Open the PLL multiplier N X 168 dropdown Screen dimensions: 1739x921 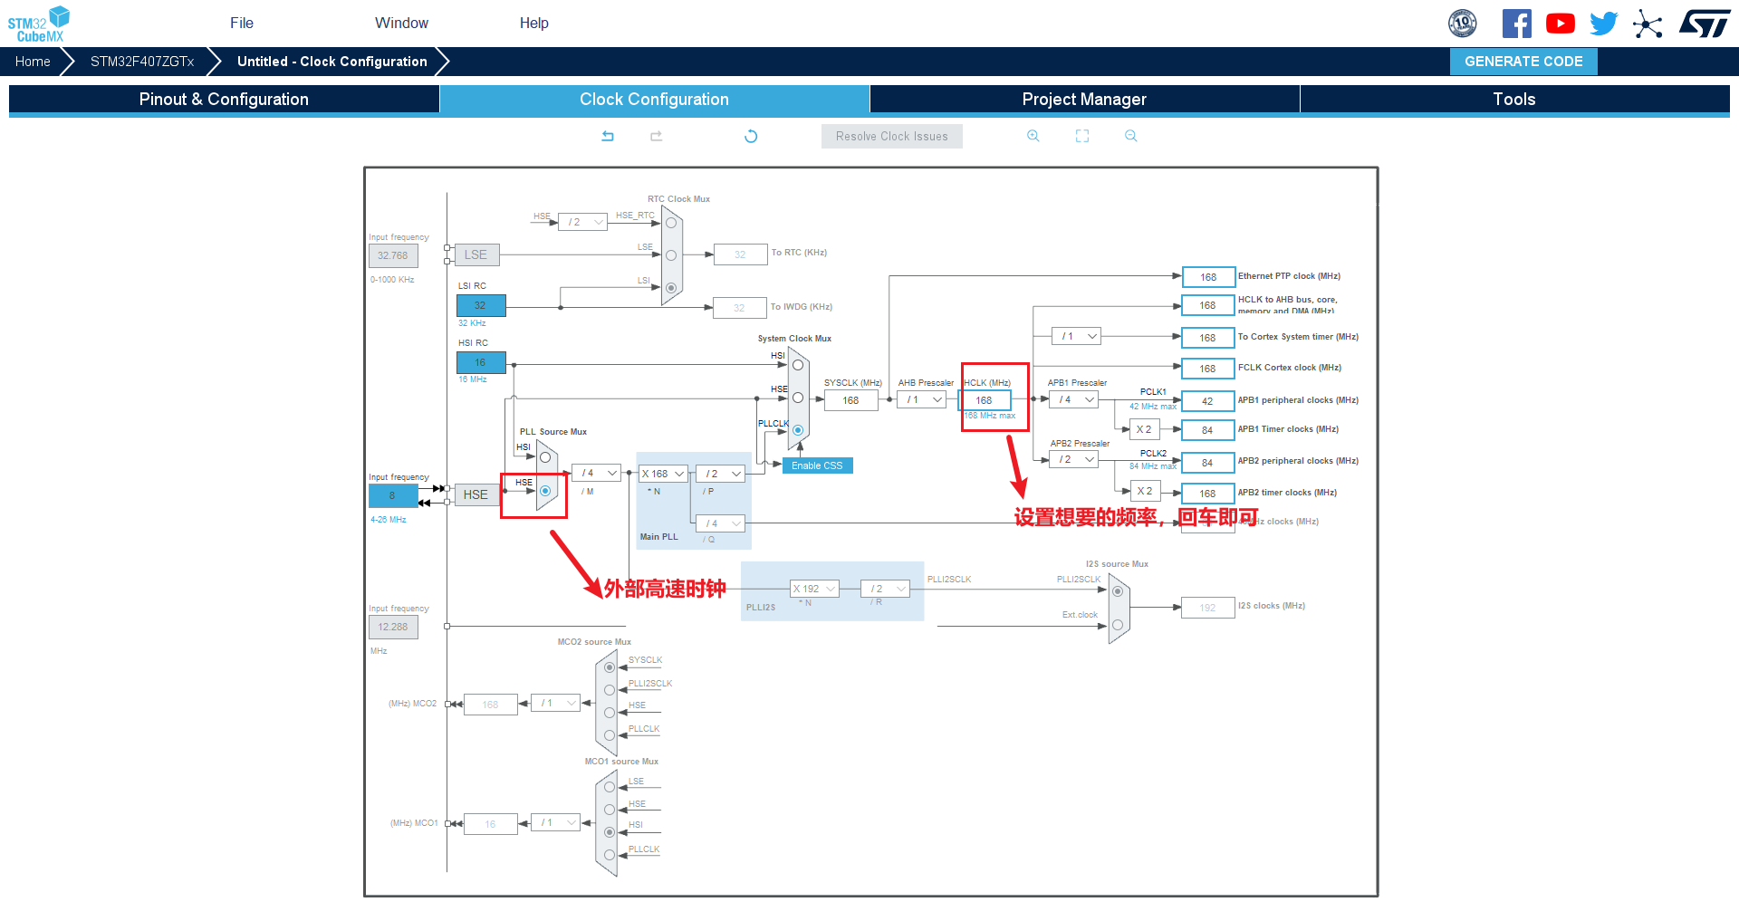click(x=663, y=474)
